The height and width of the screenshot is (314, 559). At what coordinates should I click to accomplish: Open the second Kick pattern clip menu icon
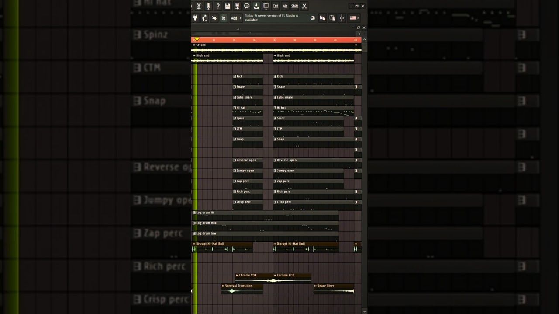point(275,76)
